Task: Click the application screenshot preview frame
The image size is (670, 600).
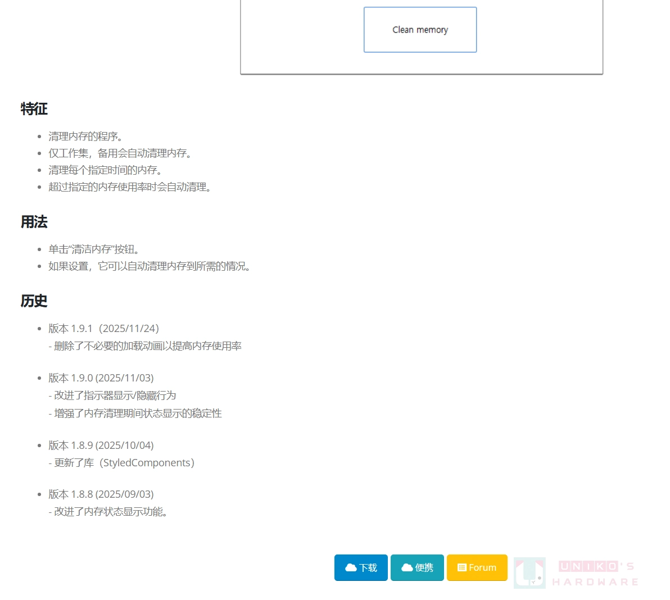Action: 420,37
